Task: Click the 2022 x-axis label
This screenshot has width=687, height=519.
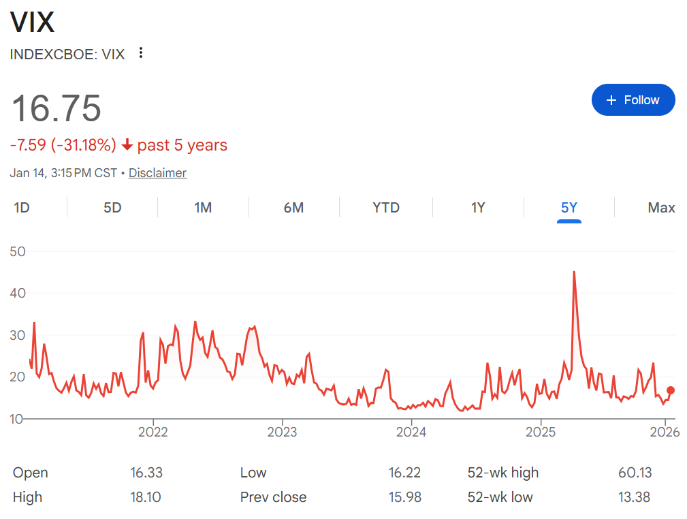Action: pyautogui.click(x=153, y=432)
